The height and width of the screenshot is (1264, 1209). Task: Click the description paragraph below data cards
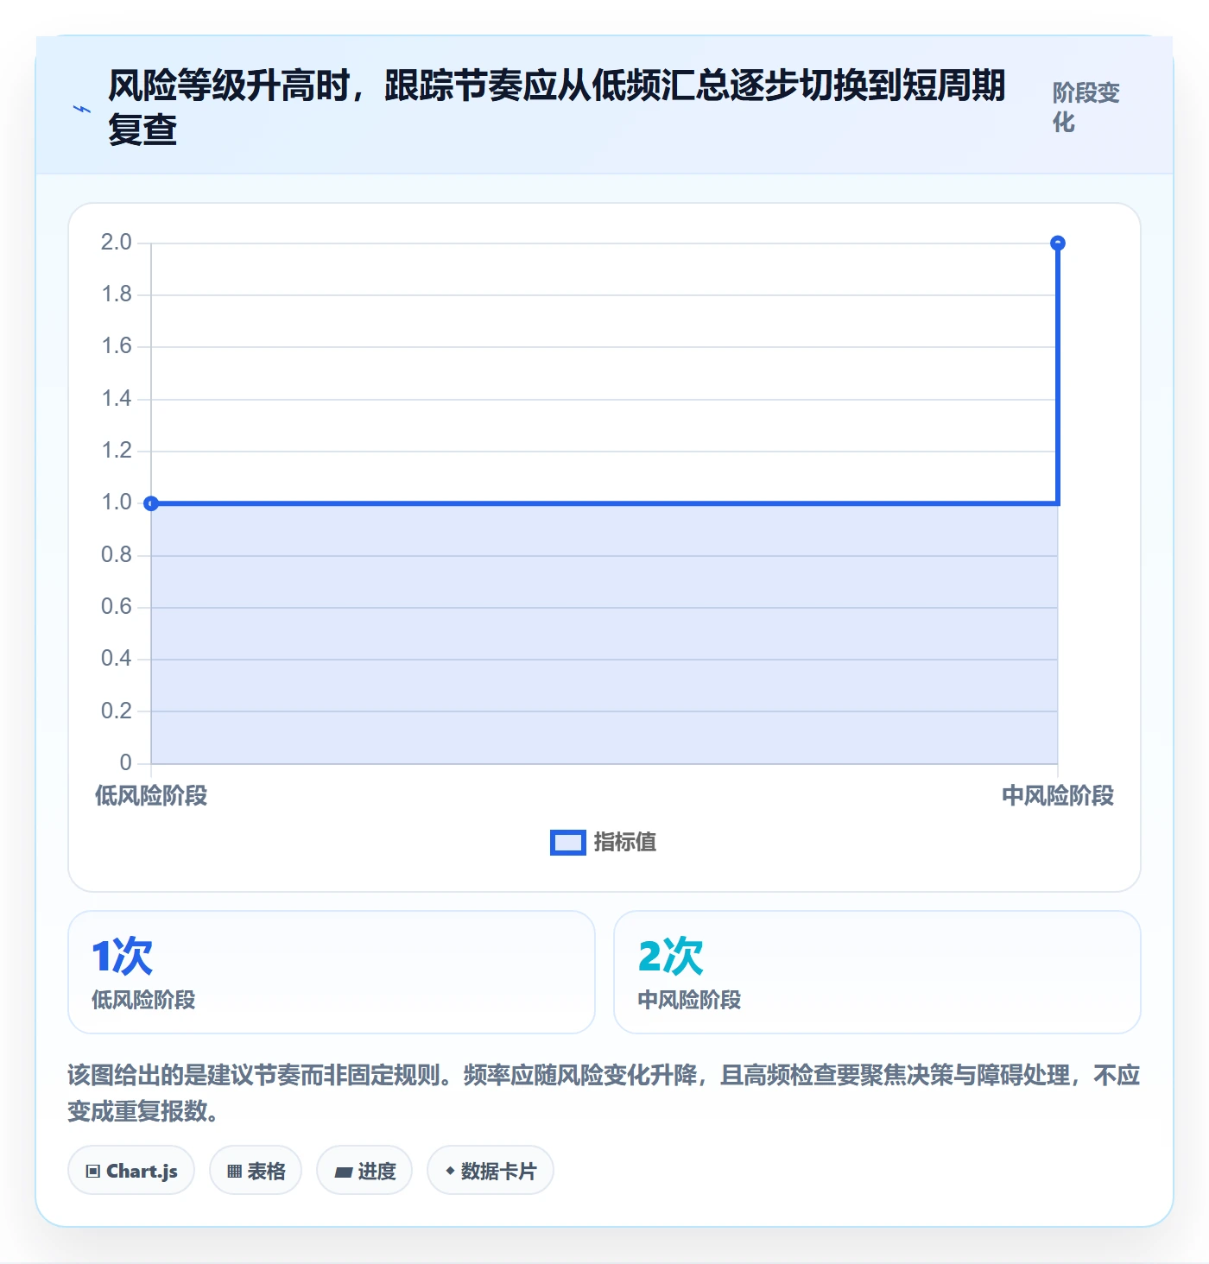tap(604, 1093)
